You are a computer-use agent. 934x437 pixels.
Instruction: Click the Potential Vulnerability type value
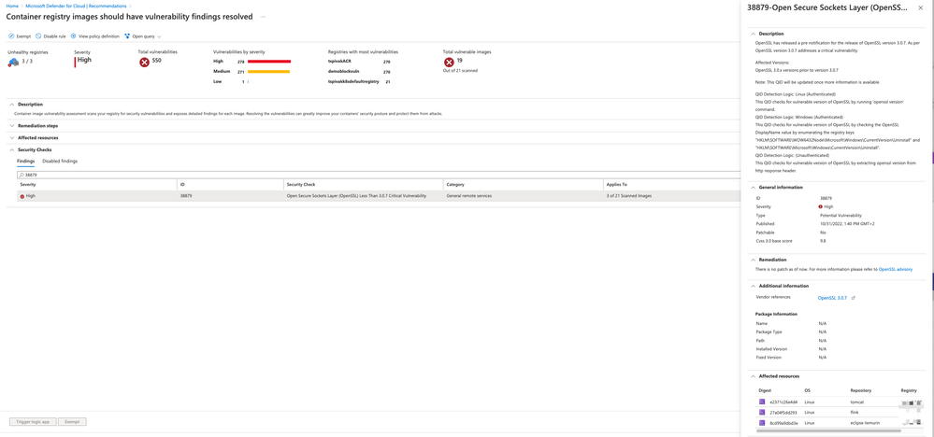841,215
